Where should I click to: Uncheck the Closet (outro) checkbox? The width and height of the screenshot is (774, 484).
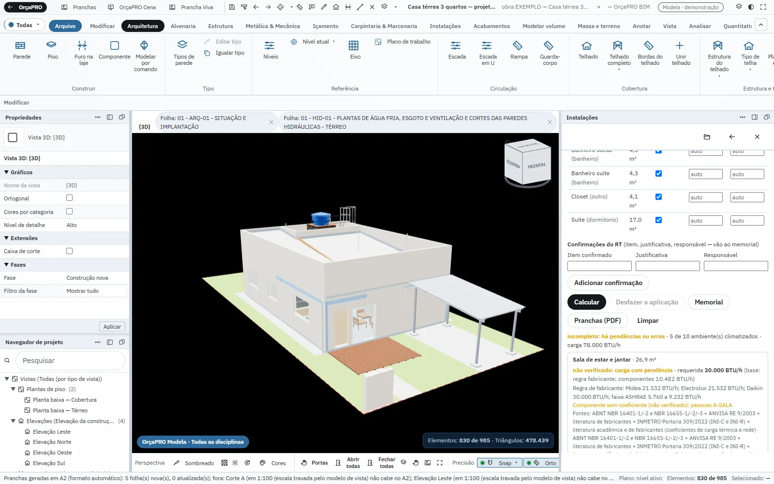(658, 197)
